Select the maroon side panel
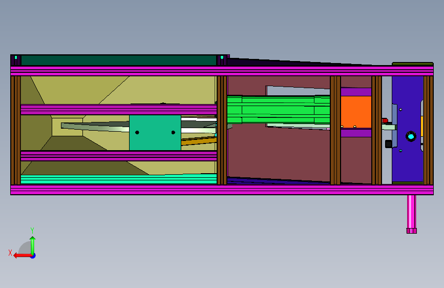The height and width of the screenshot is (288, 444). [279, 153]
